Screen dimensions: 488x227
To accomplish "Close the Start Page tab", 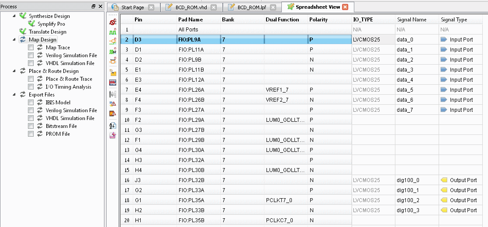I will pyautogui.click(x=151, y=7).
